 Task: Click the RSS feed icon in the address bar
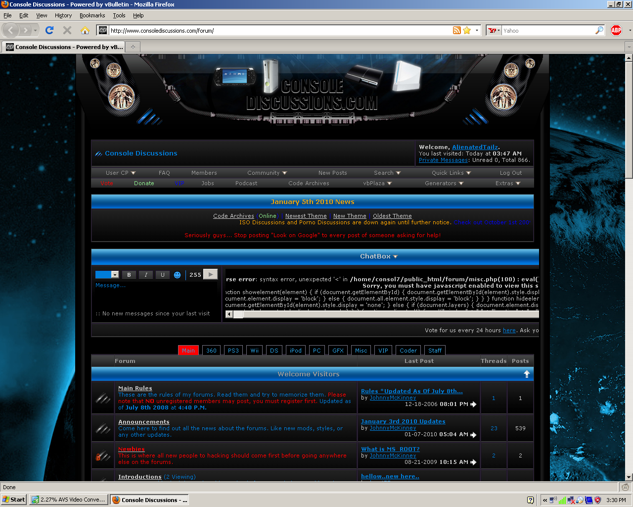click(456, 30)
